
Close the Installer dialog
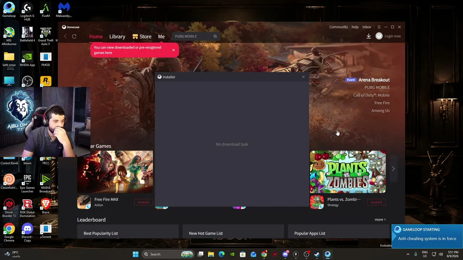pyautogui.click(x=303, y=77)
